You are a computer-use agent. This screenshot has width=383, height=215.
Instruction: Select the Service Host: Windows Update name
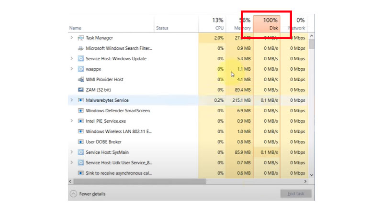[116, 59]
